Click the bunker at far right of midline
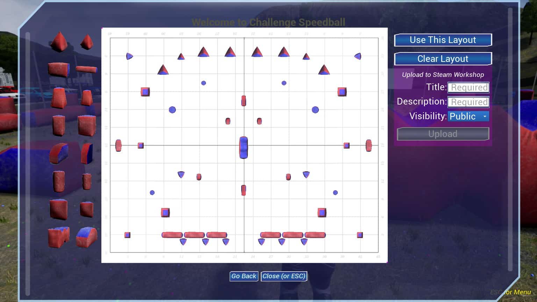This screenshot has height=302, width=537. 369,145
